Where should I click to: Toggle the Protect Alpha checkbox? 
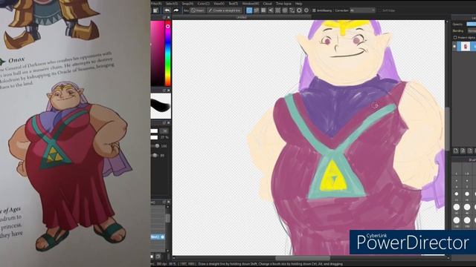pyautogui.click(x=455, y=38)
